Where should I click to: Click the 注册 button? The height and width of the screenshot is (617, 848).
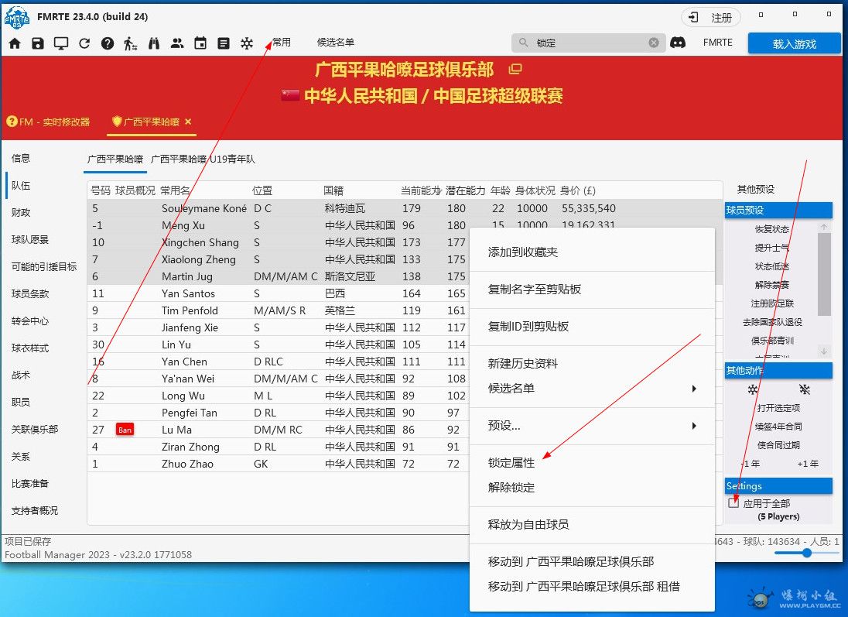(x=711, y=17)
